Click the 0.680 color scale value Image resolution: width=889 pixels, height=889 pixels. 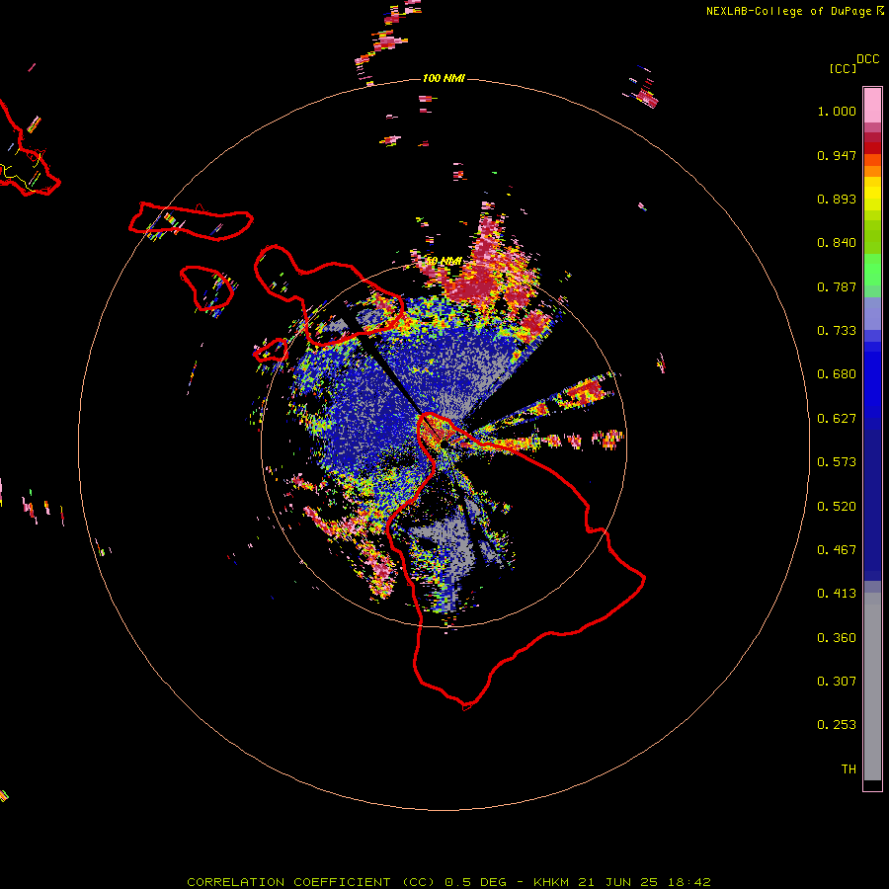837,374
